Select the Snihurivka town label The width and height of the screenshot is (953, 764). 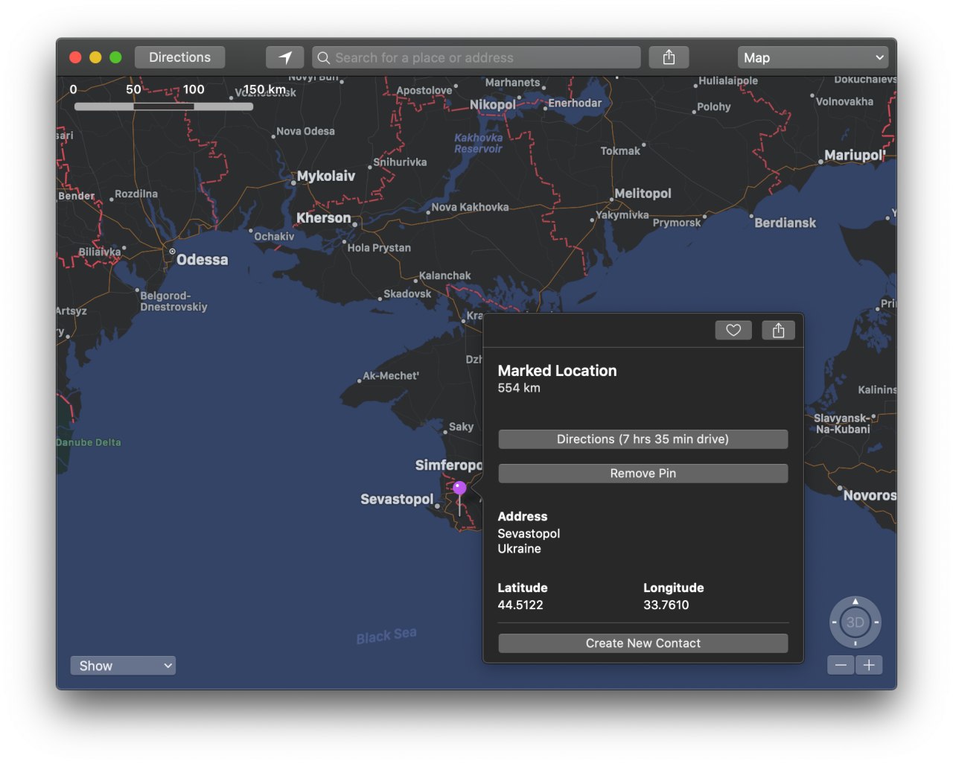(400, 162)
